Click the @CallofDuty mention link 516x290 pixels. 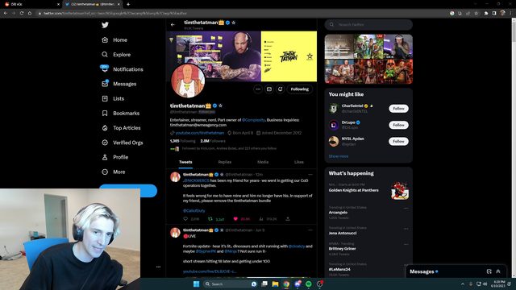193,211
